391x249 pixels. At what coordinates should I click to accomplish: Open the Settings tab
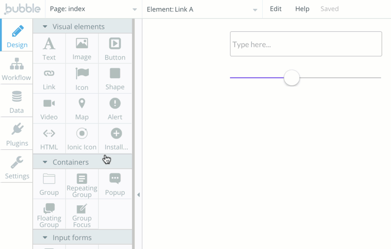pyautogui.click(x=17, y=166)
